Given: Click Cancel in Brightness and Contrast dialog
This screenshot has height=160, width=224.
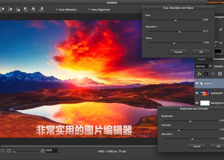Looking at the screenshot, I should coord(197,146).
